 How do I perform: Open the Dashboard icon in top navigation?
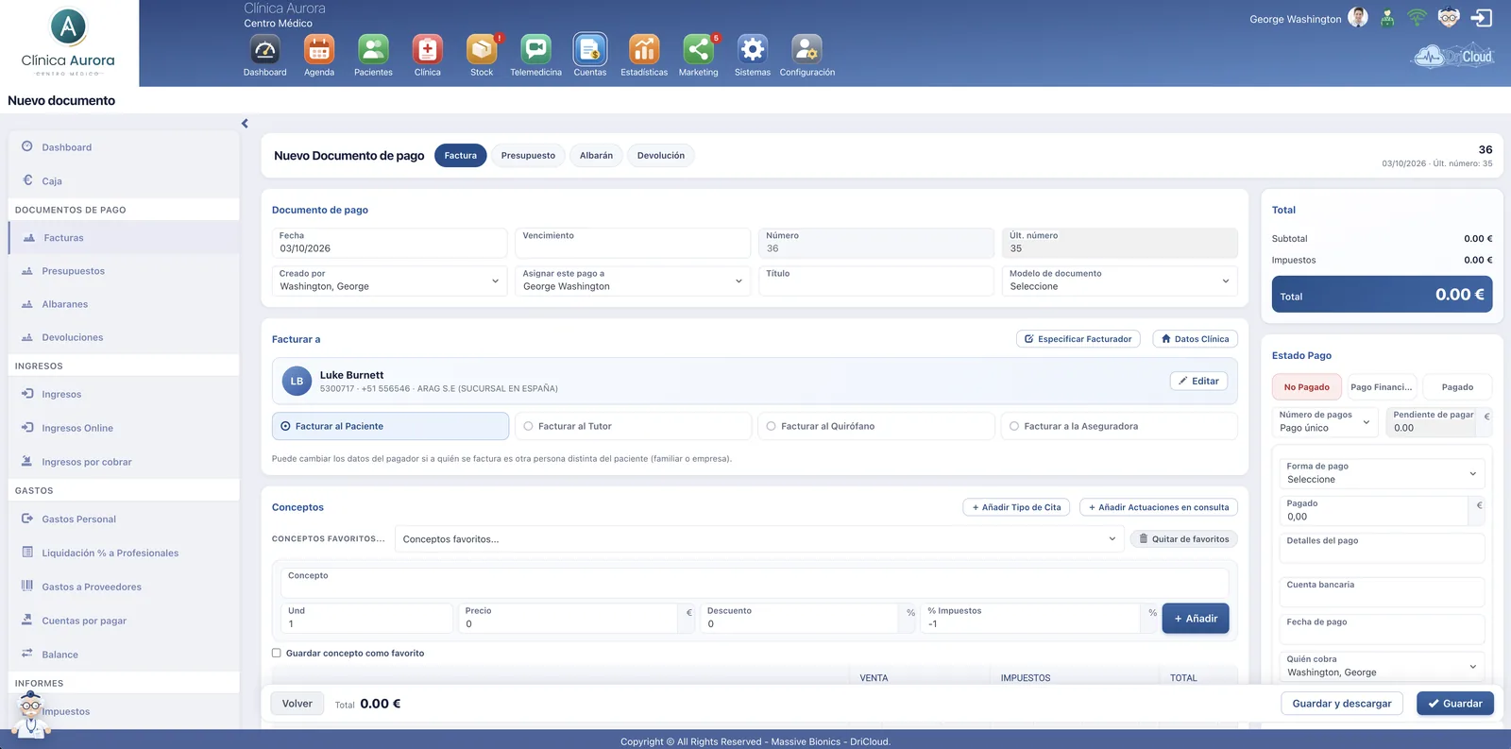[264, 49]
